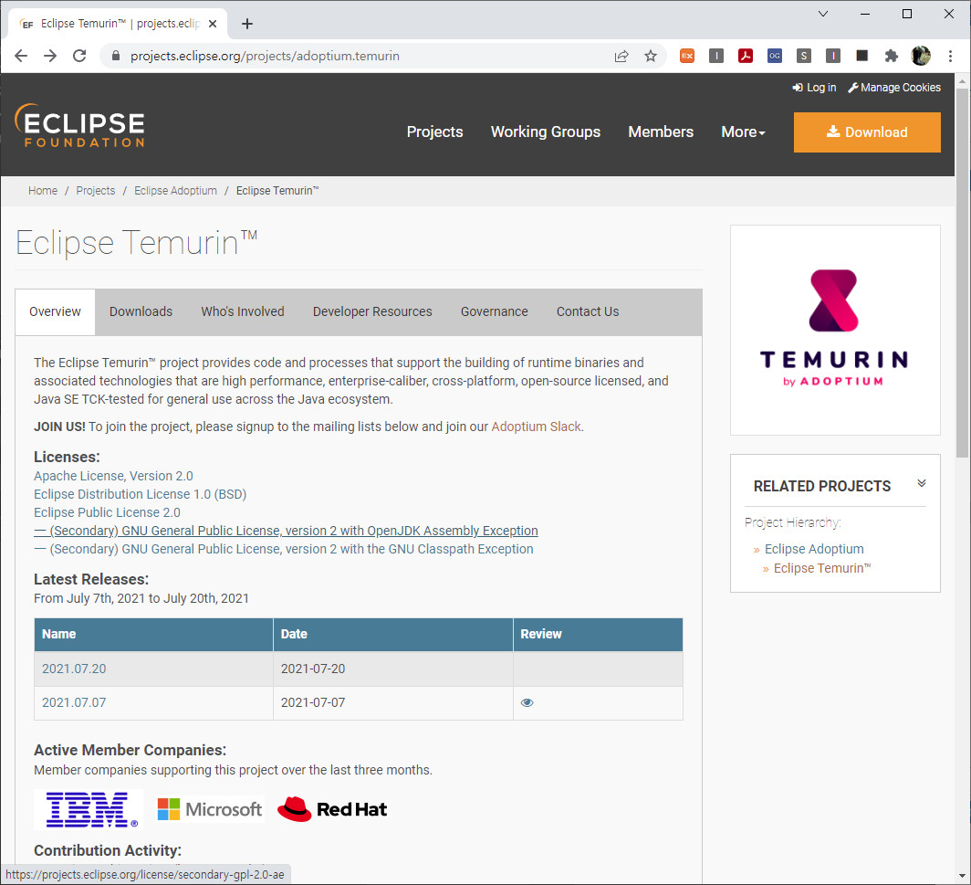Image resolution: width=971 pixels, height=885 pixels.
Task: Go to Home in the breadcrumb
Action: 43,191
